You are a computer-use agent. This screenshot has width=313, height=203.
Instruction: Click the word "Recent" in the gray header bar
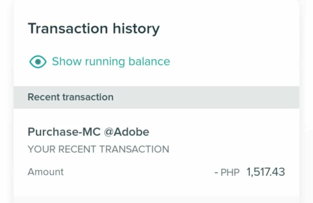43,97
